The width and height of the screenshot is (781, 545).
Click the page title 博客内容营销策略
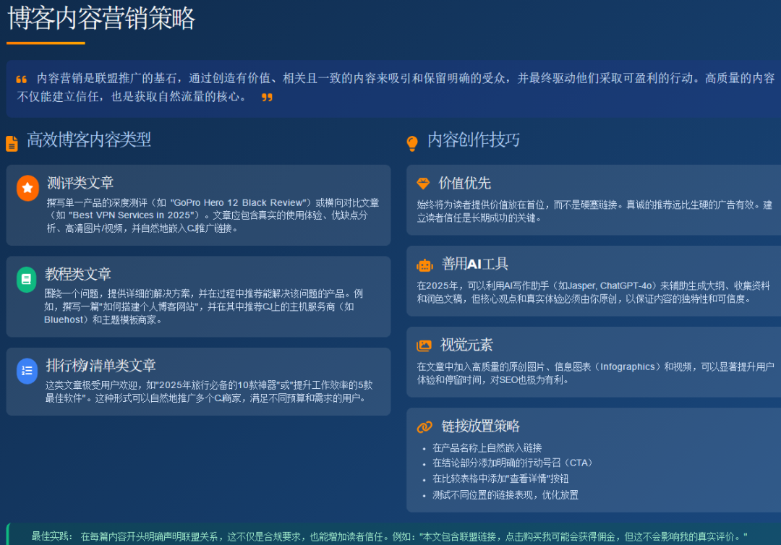pyautogui.click(x=100, y=20)
